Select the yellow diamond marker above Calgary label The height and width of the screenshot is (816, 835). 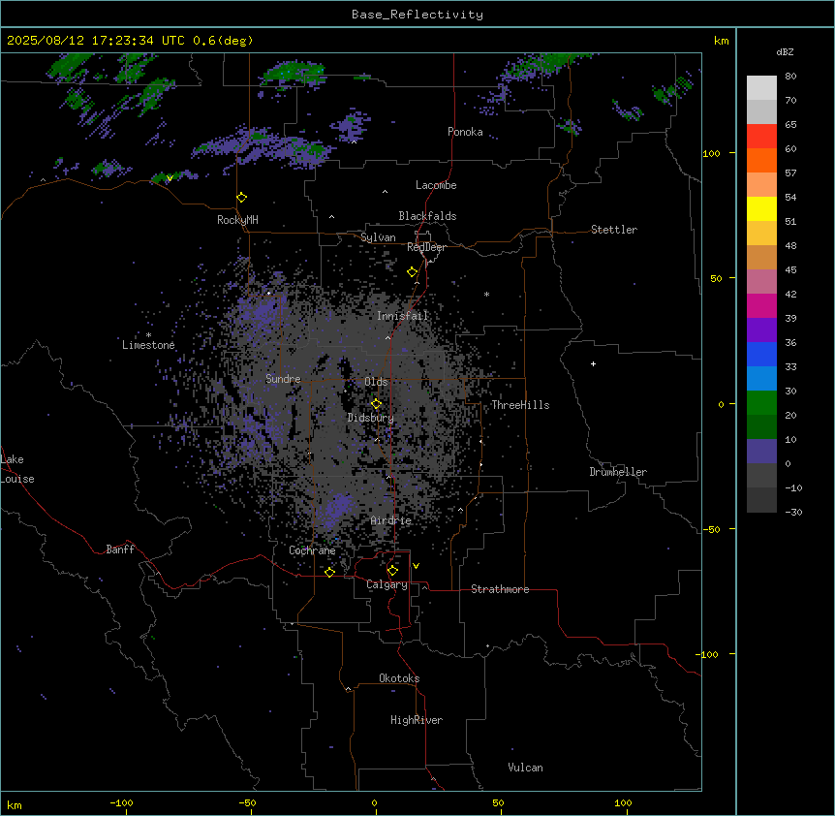point(392,571)
